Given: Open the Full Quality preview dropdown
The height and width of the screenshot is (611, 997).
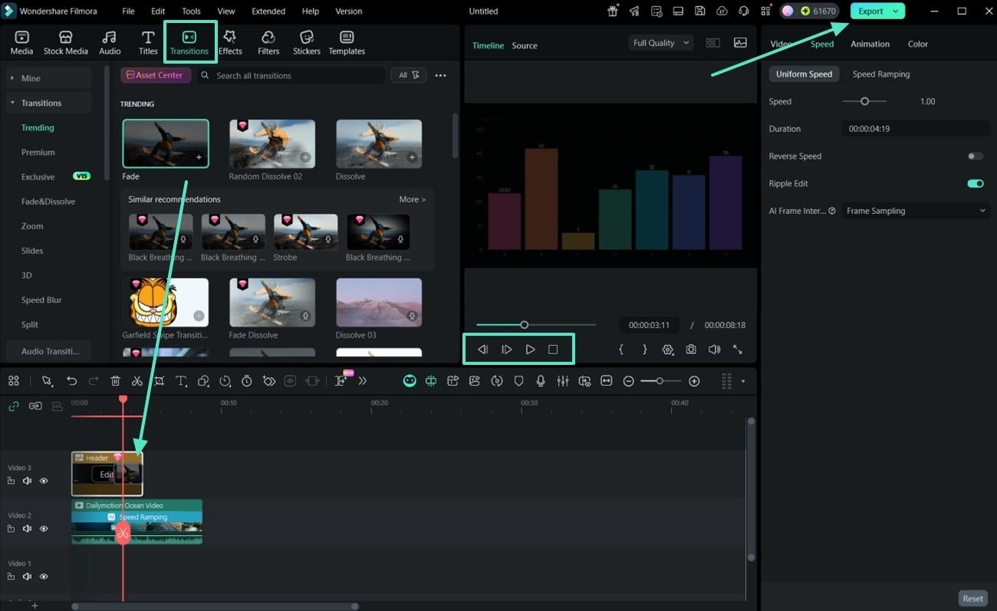Looking at the screenshot, I should tap(660, 42).
